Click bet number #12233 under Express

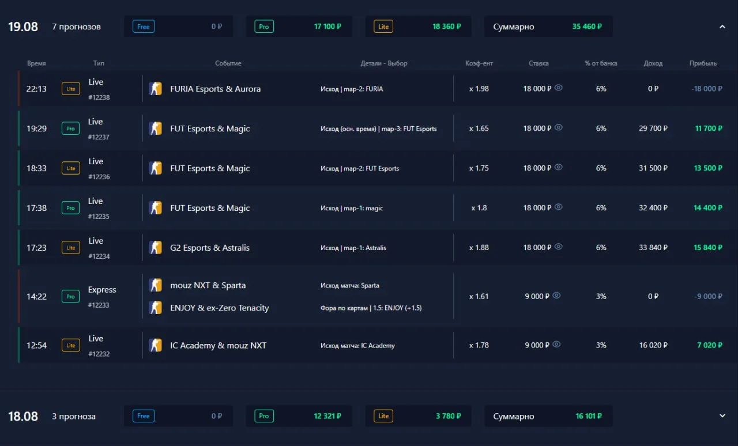(99, 305)
